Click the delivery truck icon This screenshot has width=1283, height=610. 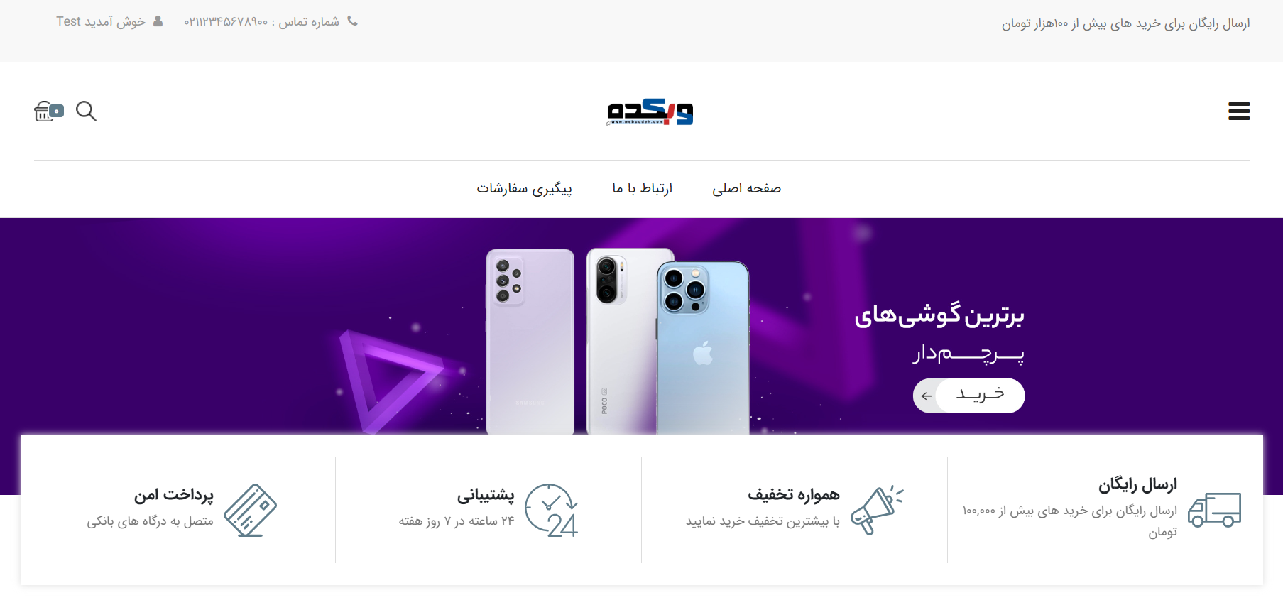(1215, 510)
